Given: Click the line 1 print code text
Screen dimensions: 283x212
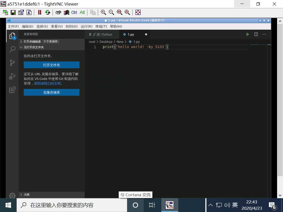Looking at the screenshot, I should (135, 47).
